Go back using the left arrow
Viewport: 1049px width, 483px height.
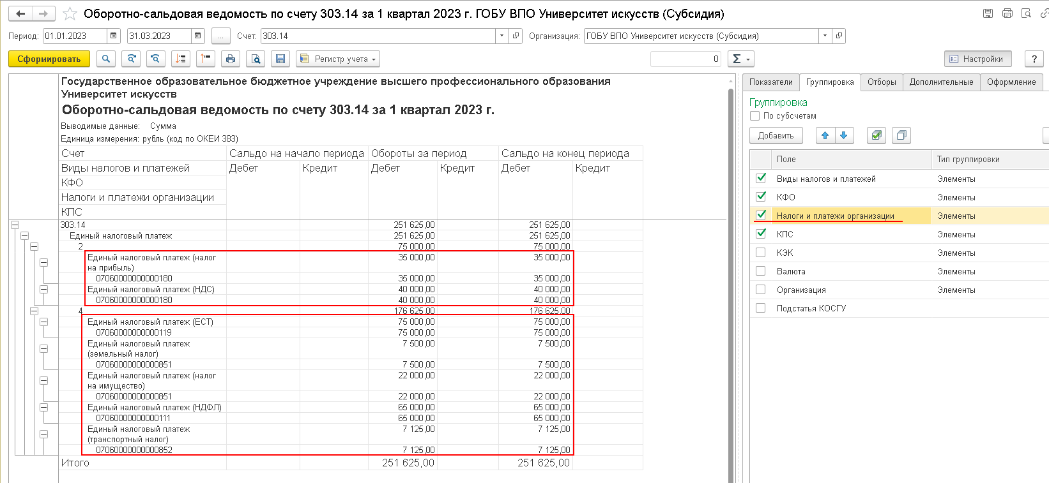(21, 13)
